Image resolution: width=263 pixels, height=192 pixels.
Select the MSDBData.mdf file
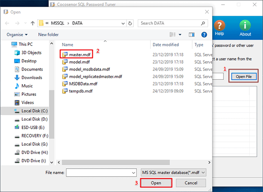80,84
